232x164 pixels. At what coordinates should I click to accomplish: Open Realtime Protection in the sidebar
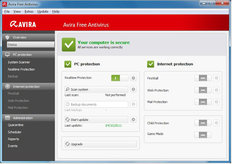coord(21,69)
